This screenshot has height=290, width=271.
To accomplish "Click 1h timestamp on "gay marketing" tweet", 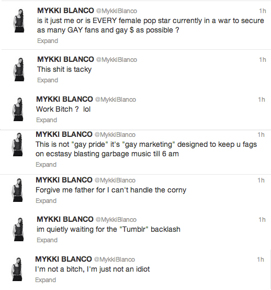I will pyautogui.click(x=261, y=135).
